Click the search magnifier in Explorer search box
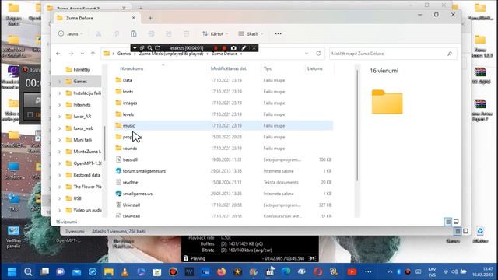Screen dimensions: 498x280 coord(450,54)
